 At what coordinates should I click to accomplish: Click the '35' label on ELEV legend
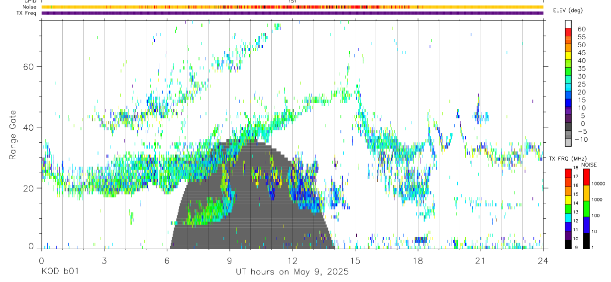click(x=582, y=69)
